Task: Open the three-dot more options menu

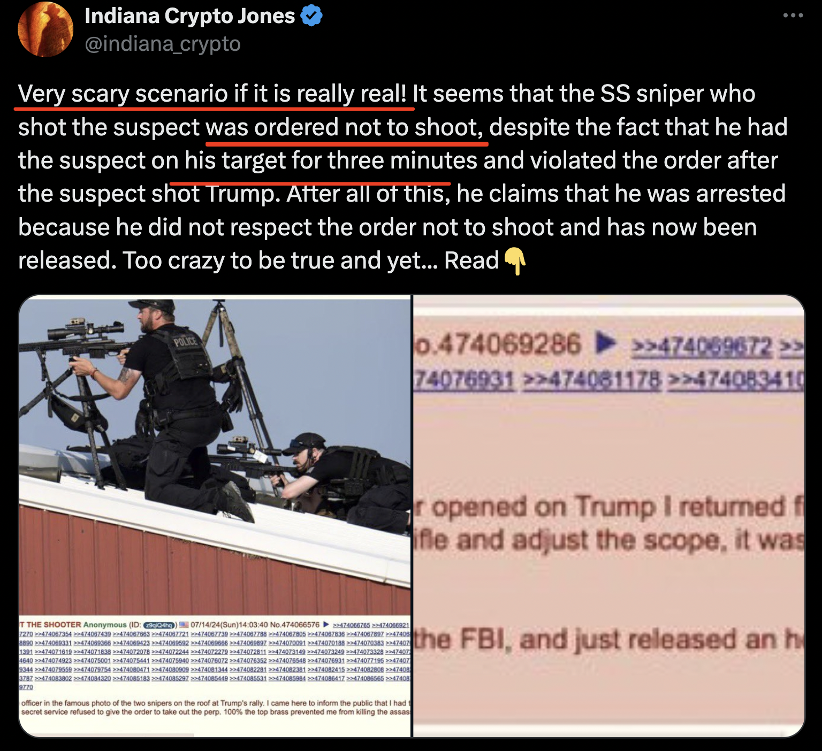Action: click(793, 16)
